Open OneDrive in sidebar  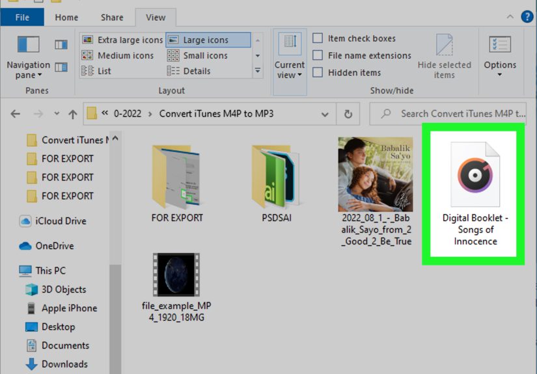(x=47, y=246)
